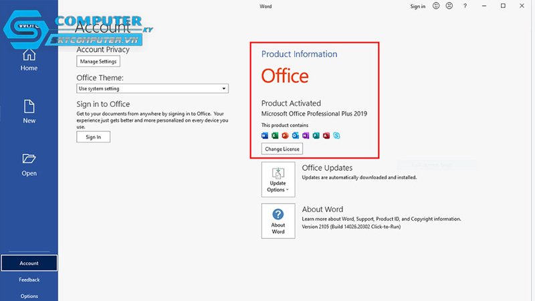Open the About Word button

(x=278, y=221)
